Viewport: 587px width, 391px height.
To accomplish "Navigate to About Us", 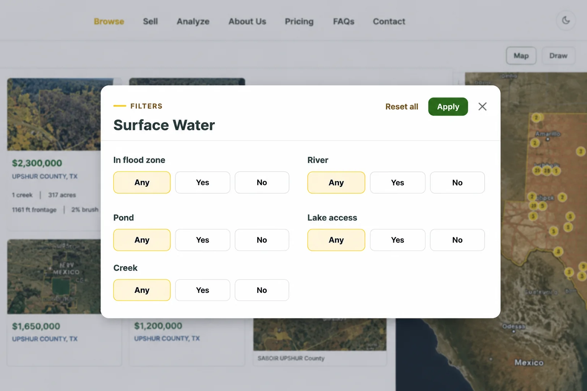I will [247, 21].
